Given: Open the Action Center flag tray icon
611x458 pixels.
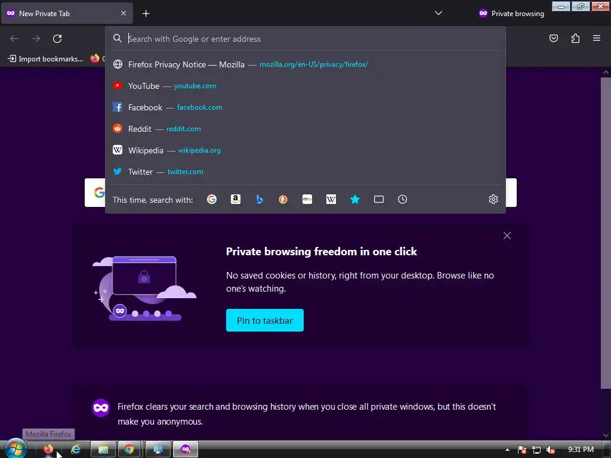Looking at the screenshot, I should tap(522, 450).
